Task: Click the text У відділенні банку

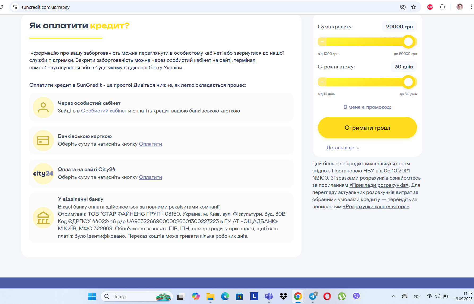Action: tap(81, 199)
